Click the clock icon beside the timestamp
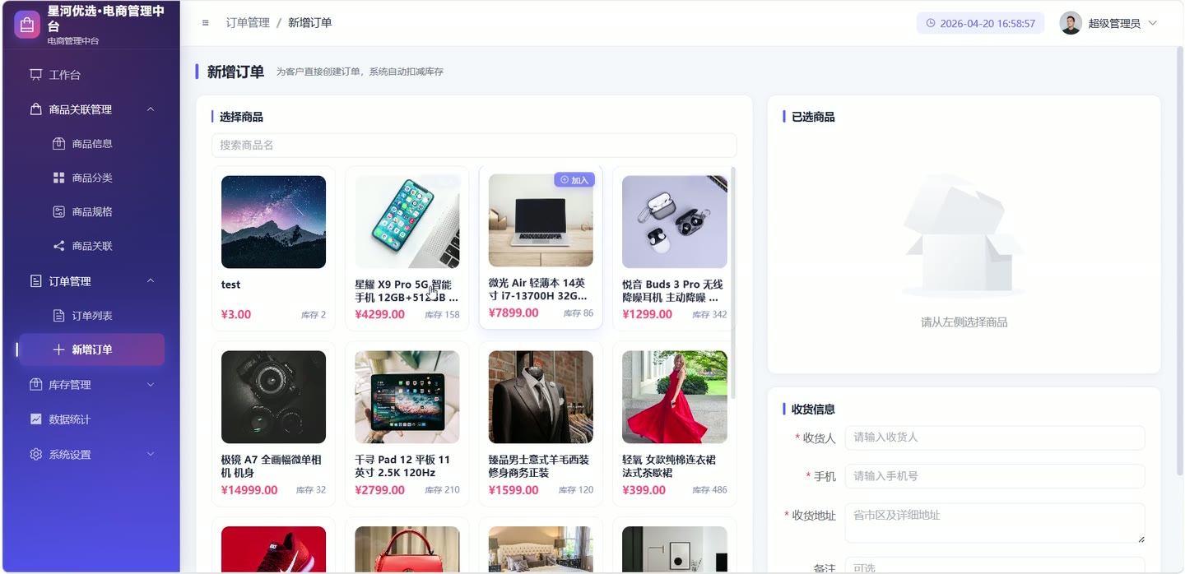1185x574 pixels. 931,23
